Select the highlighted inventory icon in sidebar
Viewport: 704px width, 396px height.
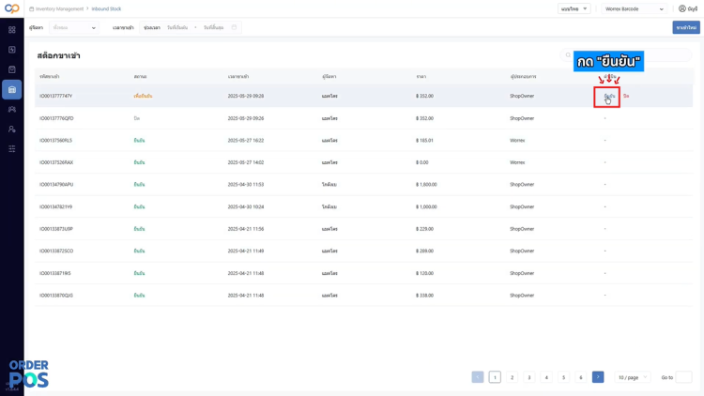(x=11, y=89)
